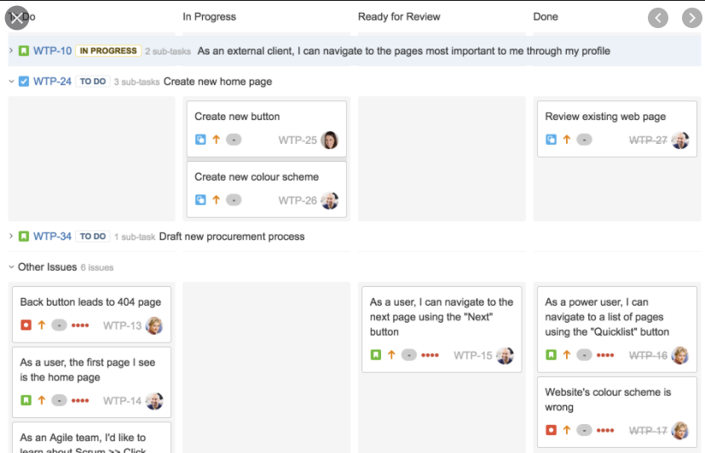Open the WTP-24 issue link
Screen dimensions: 705x453
click(x=52, y=82)
